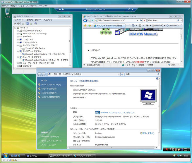The width and height of the screenshot is (192, 163).
Task: Click the lock icon on connection bar
Action: tap(63, 9)
